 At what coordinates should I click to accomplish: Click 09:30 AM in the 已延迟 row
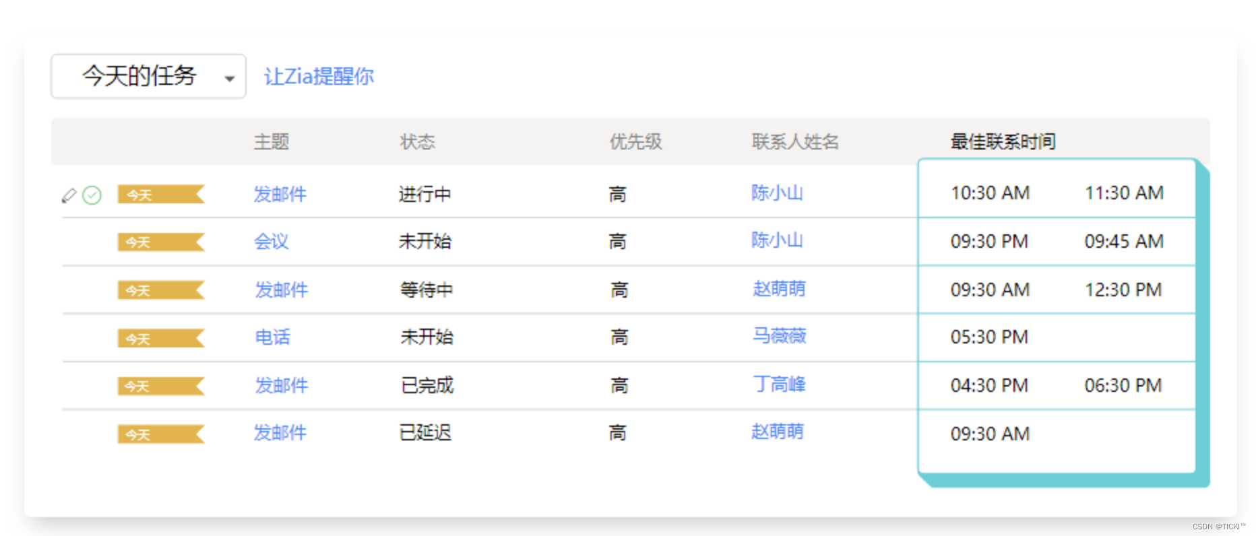pos(990,434)
